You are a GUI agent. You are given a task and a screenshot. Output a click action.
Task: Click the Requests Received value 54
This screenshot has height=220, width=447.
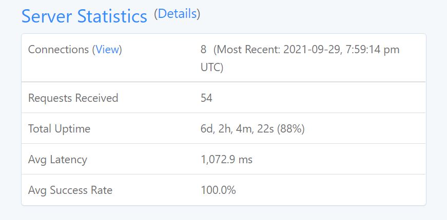pyautogui.click(x=206, y=98)
